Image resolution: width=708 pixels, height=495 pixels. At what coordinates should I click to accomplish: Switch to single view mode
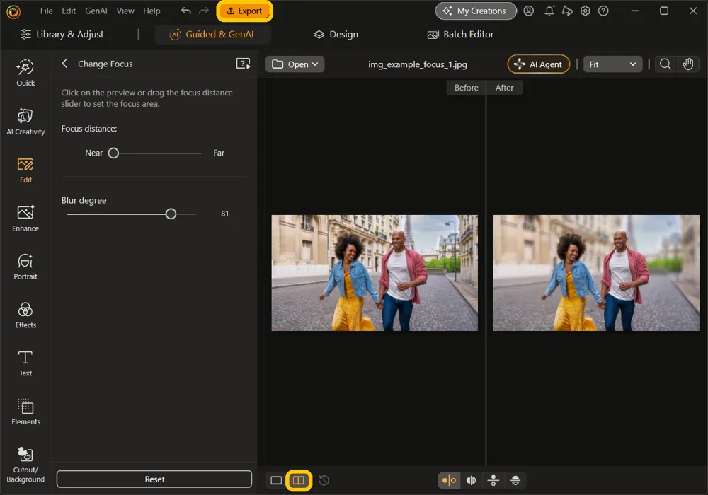coord(276,480)
